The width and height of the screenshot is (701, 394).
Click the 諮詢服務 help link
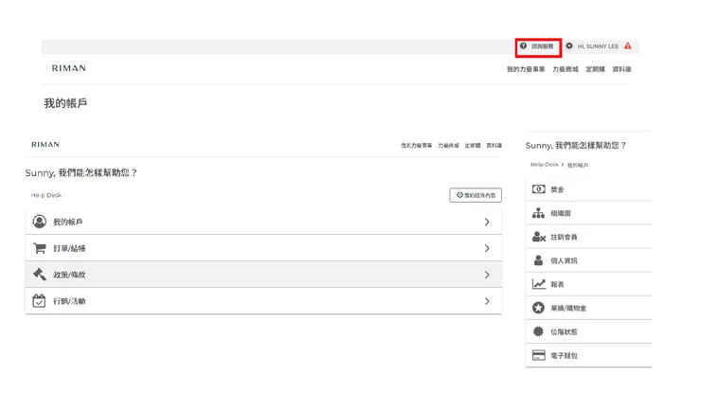(542, 46)
